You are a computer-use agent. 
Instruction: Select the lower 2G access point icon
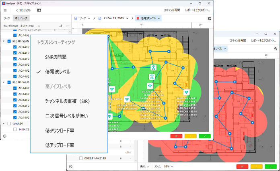coord(152,77)
